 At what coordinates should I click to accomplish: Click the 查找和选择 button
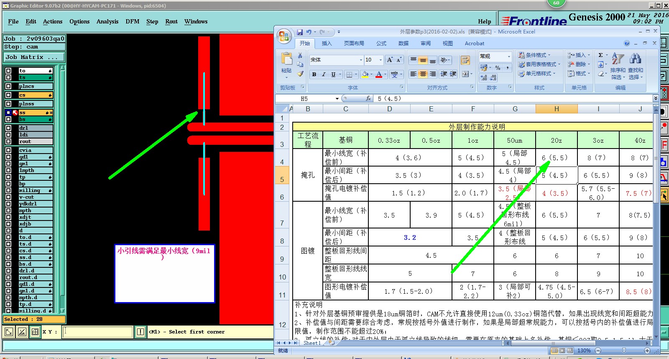635,66
